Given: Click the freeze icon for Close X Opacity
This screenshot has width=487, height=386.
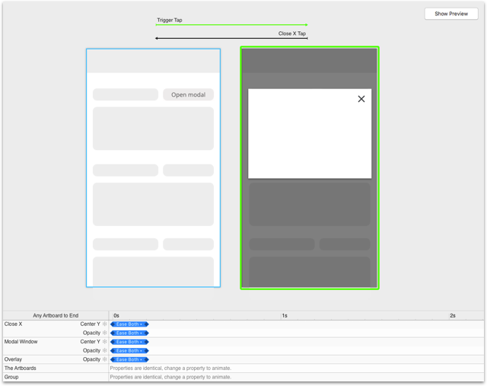Looking at the screenshot, I should click(x=105, y=333).
